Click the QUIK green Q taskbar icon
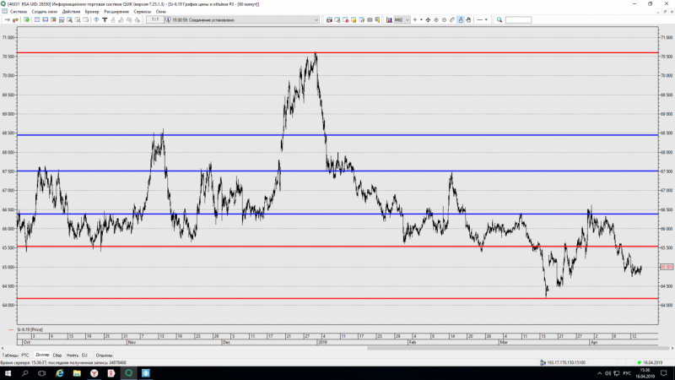 (x=128, y=373)
